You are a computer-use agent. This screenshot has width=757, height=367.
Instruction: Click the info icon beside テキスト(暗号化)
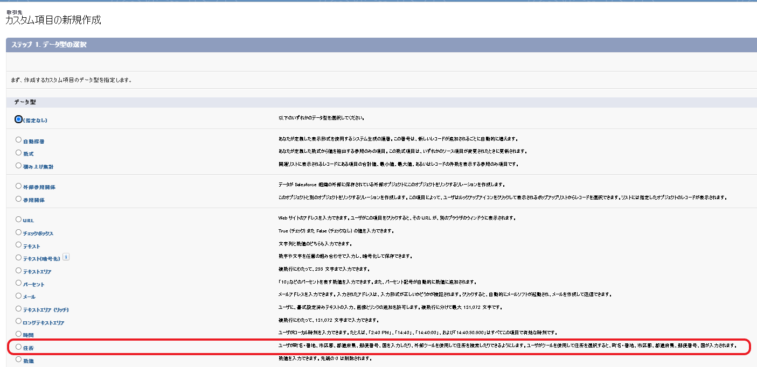click(x=66, y=257)
